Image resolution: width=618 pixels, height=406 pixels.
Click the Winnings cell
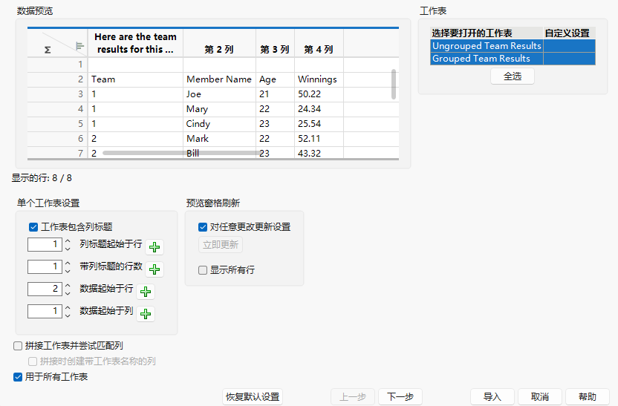point(319,79)
